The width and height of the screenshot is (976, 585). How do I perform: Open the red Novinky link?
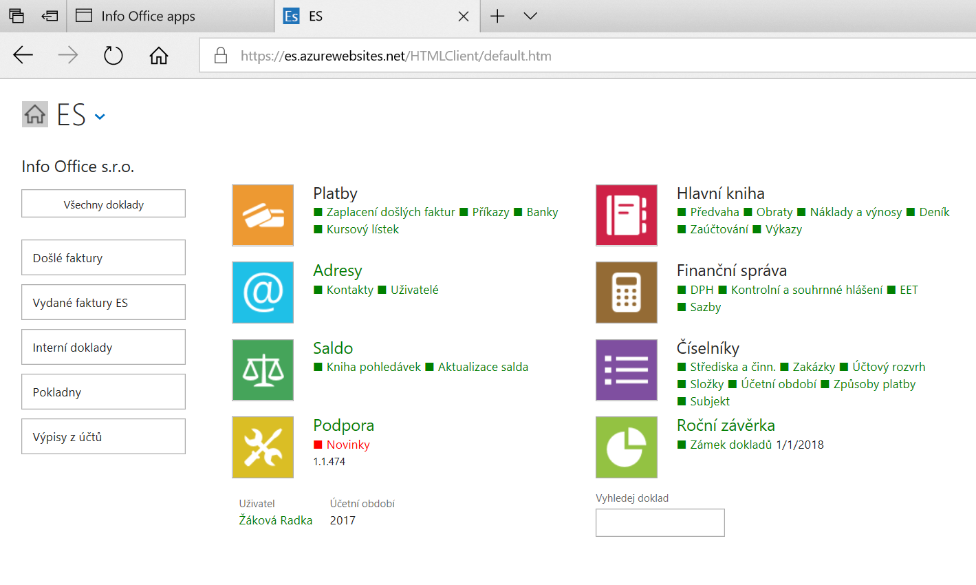click(348, 445)
